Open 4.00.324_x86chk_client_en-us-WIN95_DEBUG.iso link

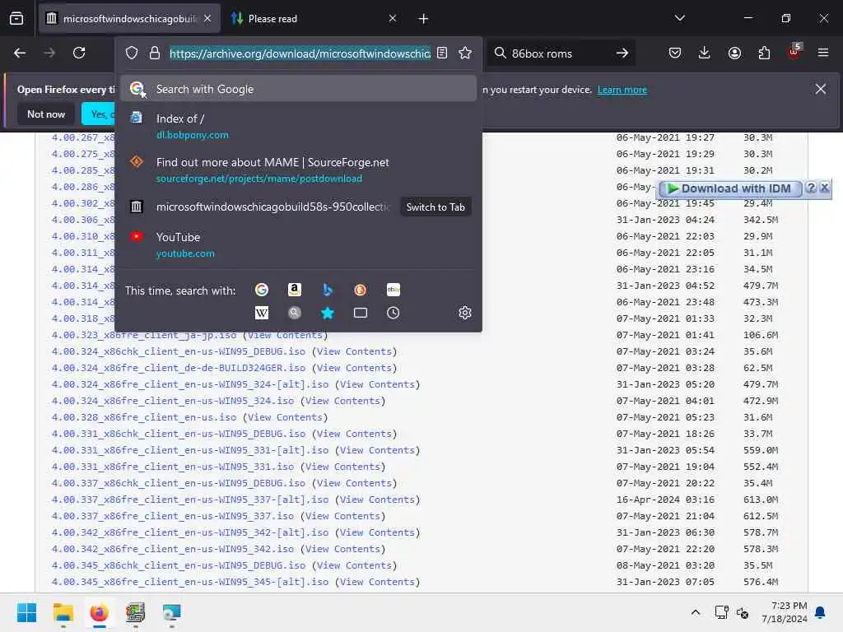coord(179,351)
